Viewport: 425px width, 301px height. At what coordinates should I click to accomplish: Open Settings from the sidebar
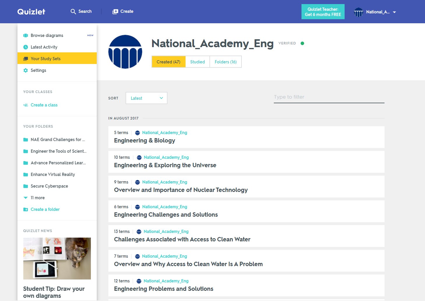[x=57, y=70]
